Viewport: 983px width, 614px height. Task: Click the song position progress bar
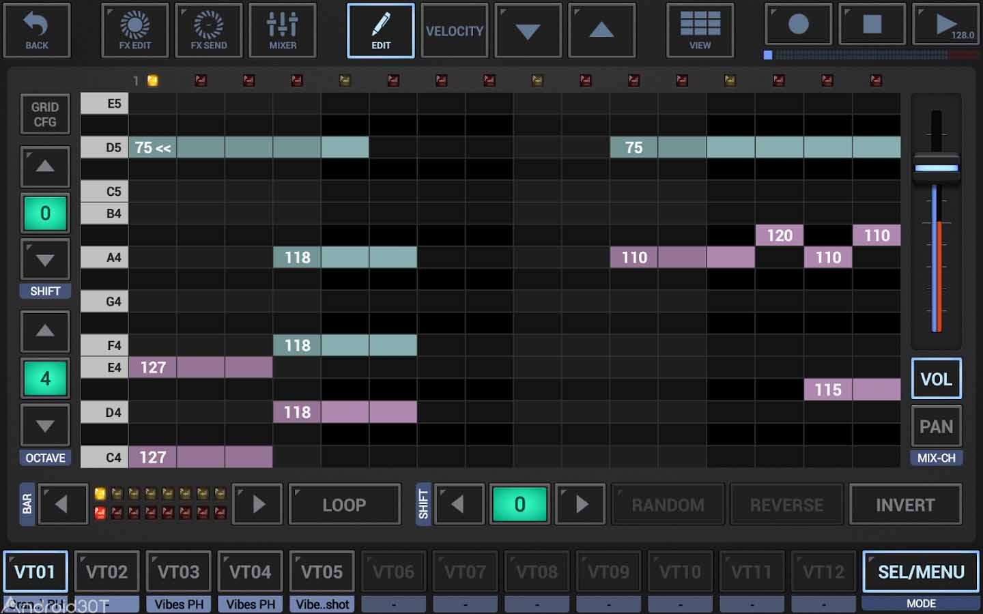point(870,55)
